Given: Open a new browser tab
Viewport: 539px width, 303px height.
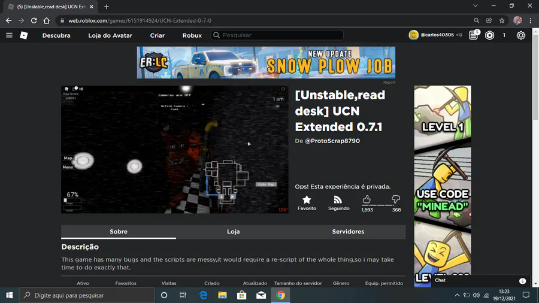Looking at the screenshot, I should click(x=107, y=7).
